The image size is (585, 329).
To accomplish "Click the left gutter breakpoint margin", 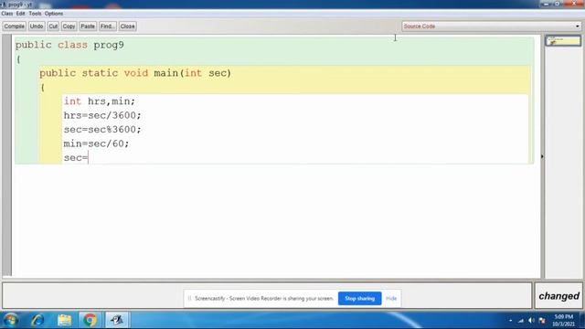I will (6, 155).
